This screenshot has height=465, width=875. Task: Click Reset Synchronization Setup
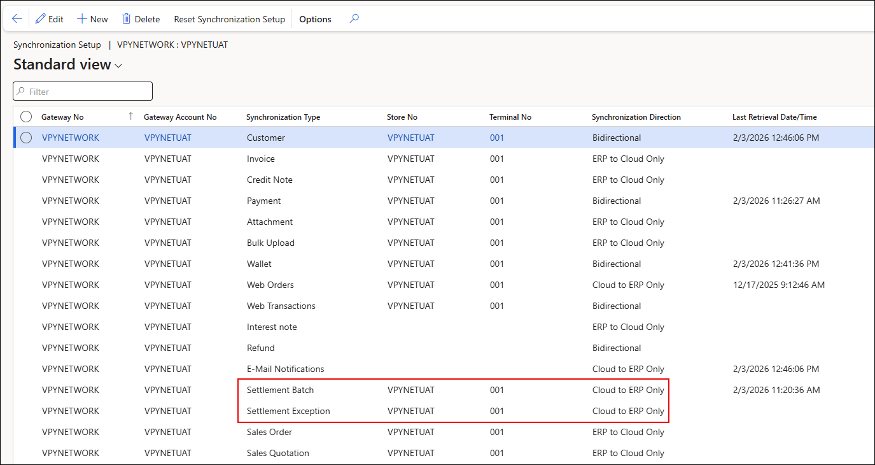(x=230, y=19)
